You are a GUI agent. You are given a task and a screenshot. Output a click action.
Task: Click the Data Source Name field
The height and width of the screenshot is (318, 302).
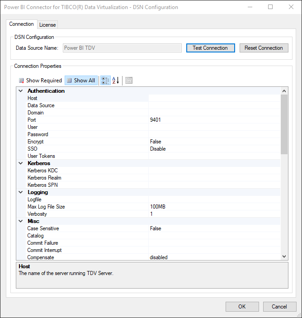122,48
